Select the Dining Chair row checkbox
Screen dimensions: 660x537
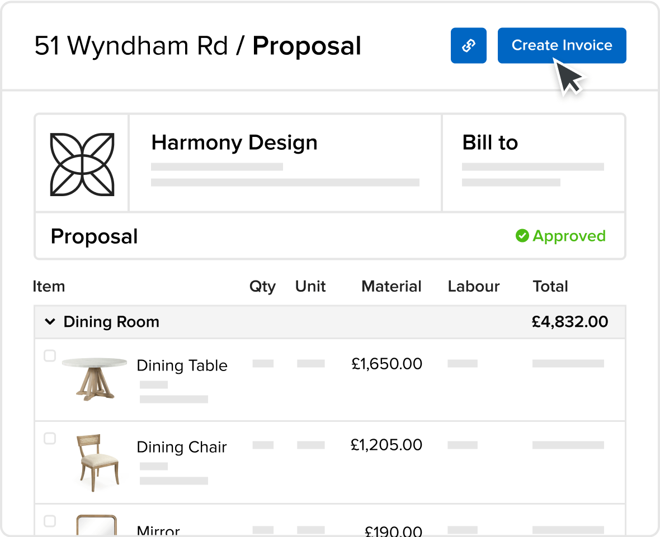pyautogui.click(x=50, y=439)
